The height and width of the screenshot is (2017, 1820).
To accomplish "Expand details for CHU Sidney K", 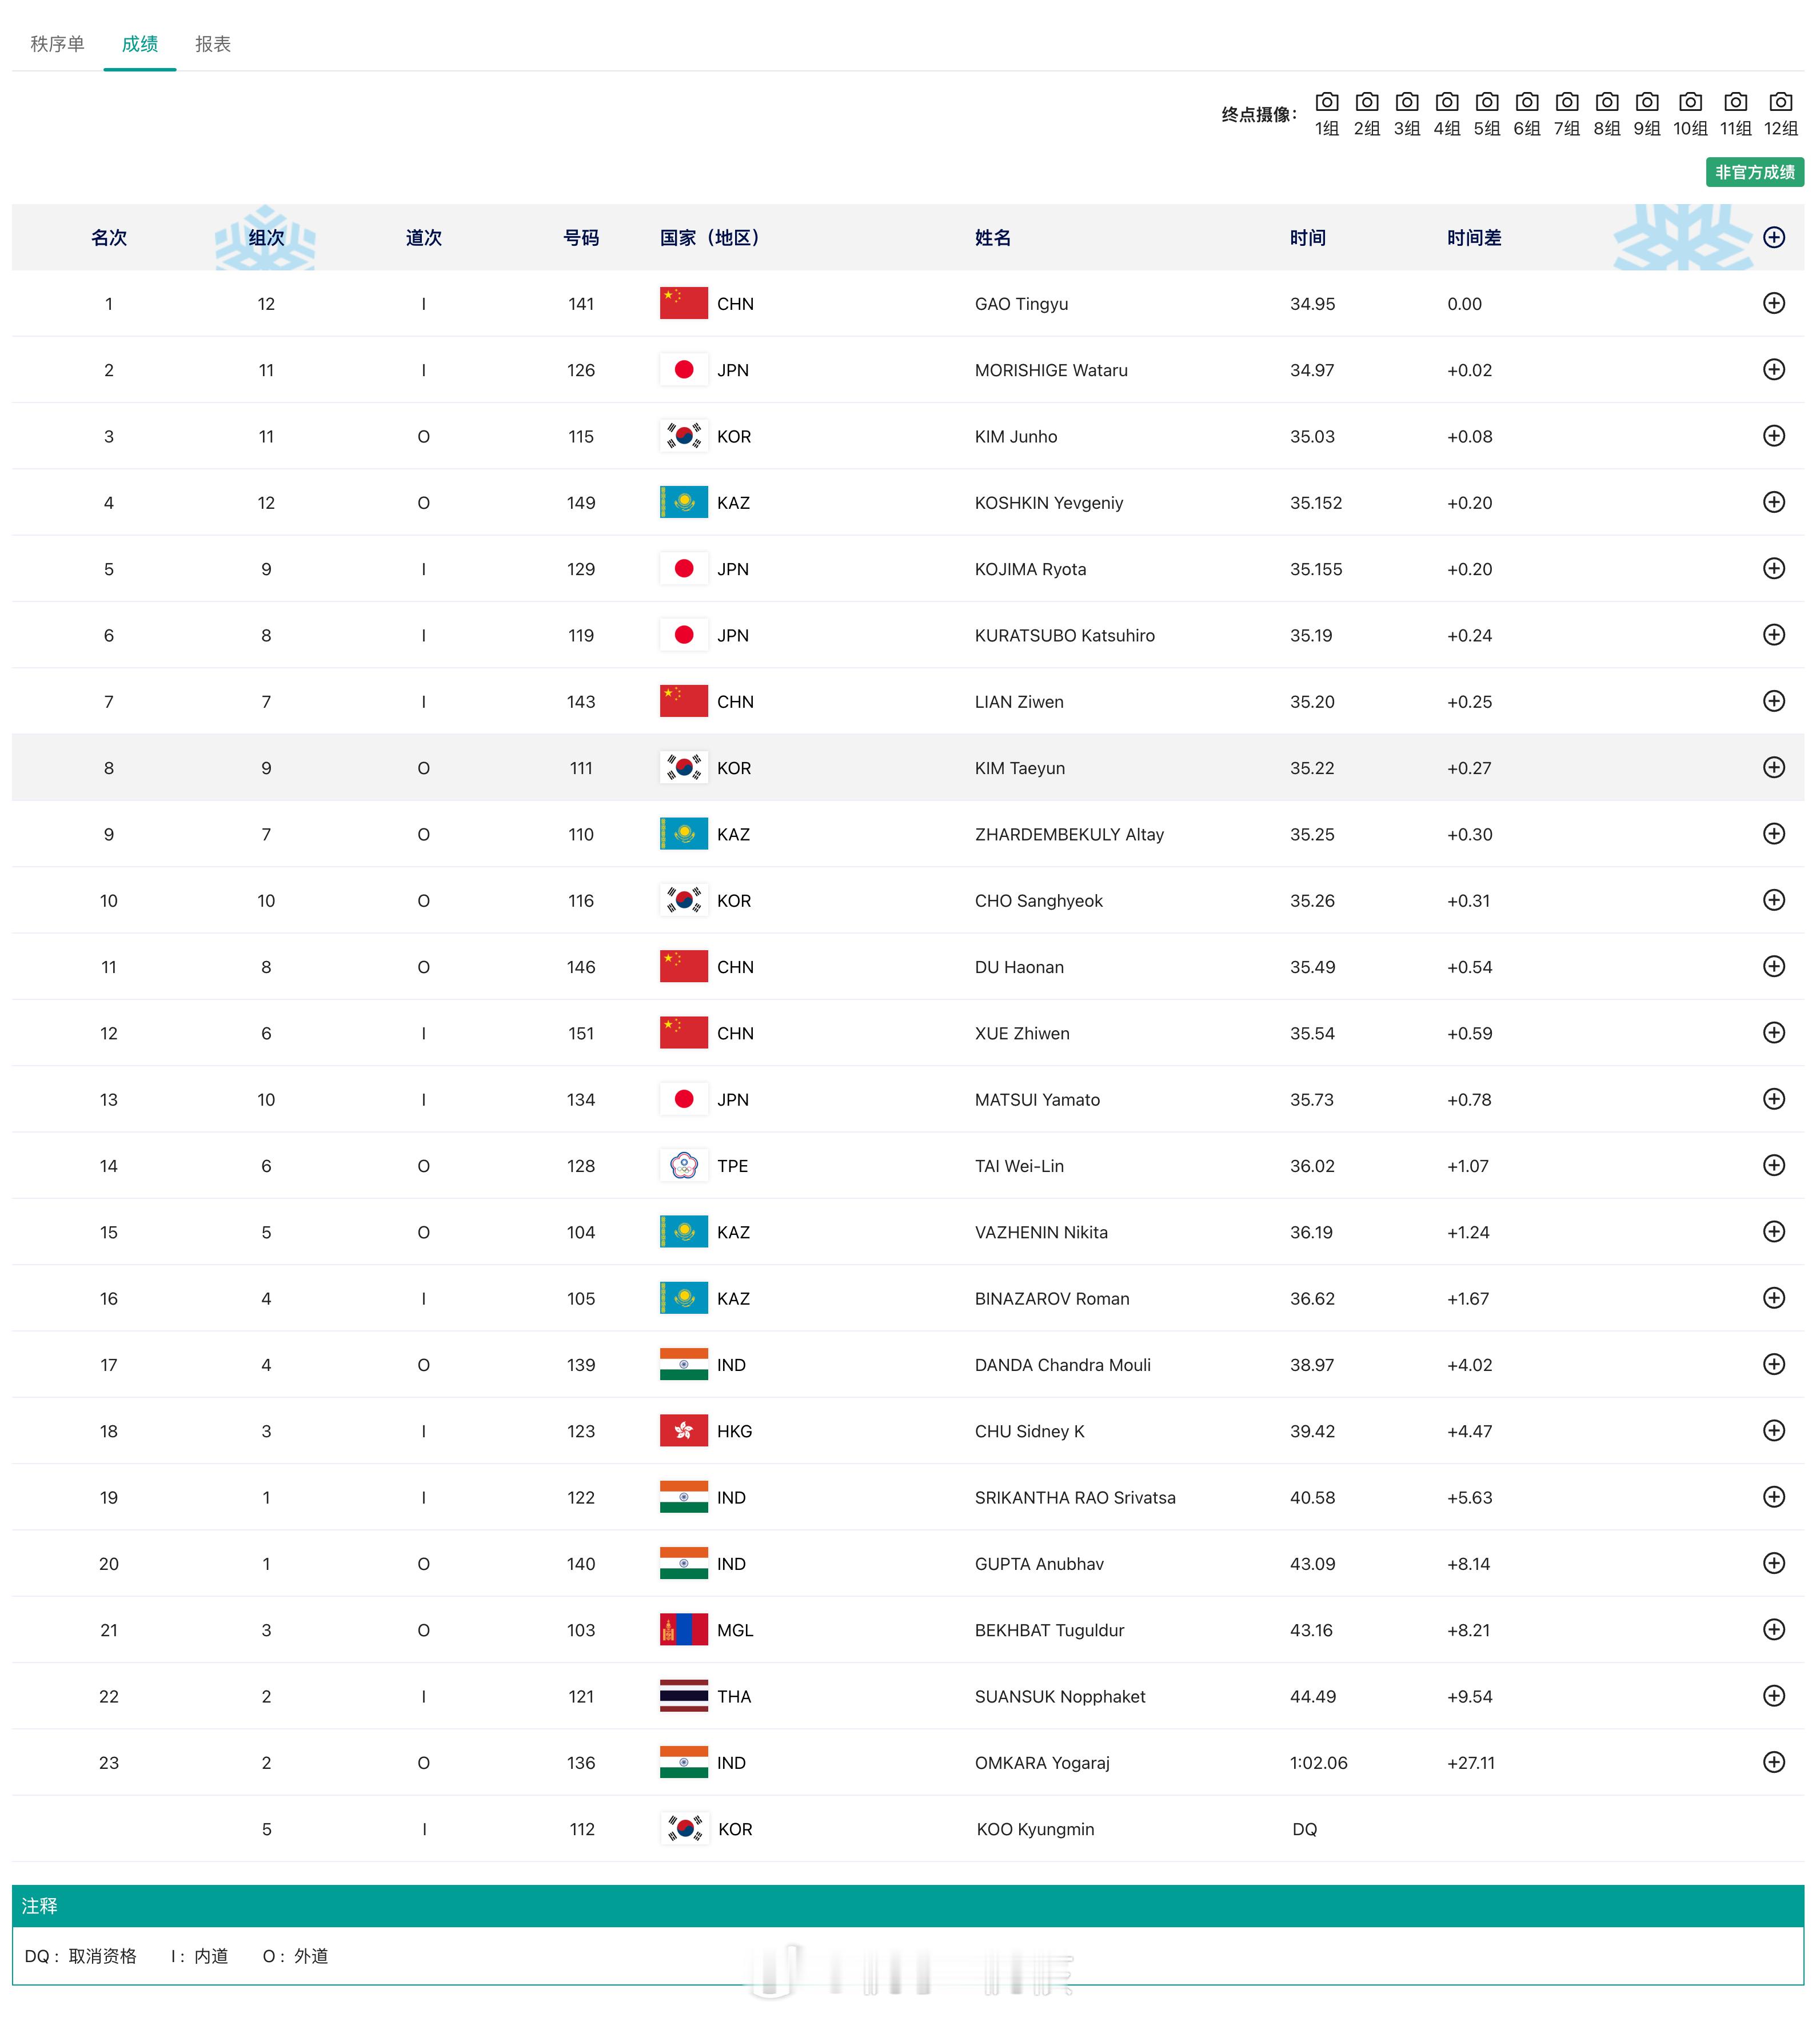I will point(1773,1430).
